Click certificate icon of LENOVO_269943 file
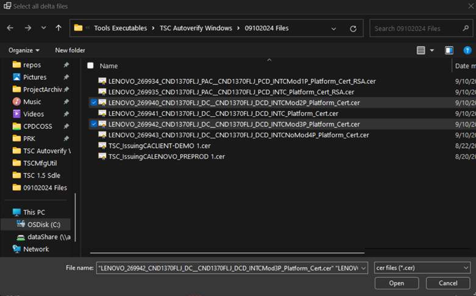This screenshot has height=296, width=476. click(102, 135)
